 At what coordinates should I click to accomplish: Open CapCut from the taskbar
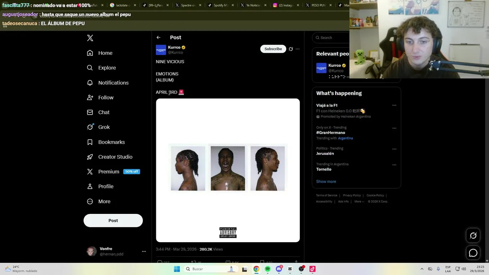[290, 269]
